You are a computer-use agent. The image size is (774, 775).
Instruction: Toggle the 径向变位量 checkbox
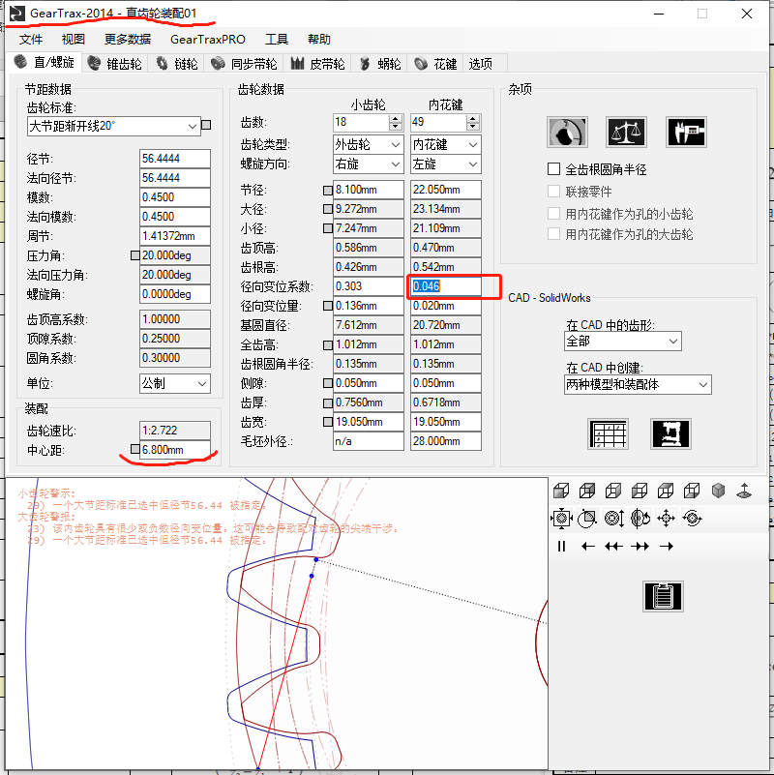[x=328, y=306]
